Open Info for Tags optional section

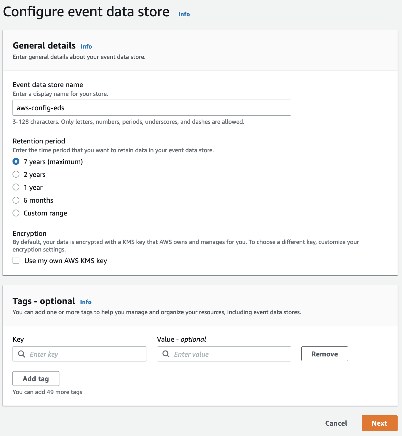(85, 302)
